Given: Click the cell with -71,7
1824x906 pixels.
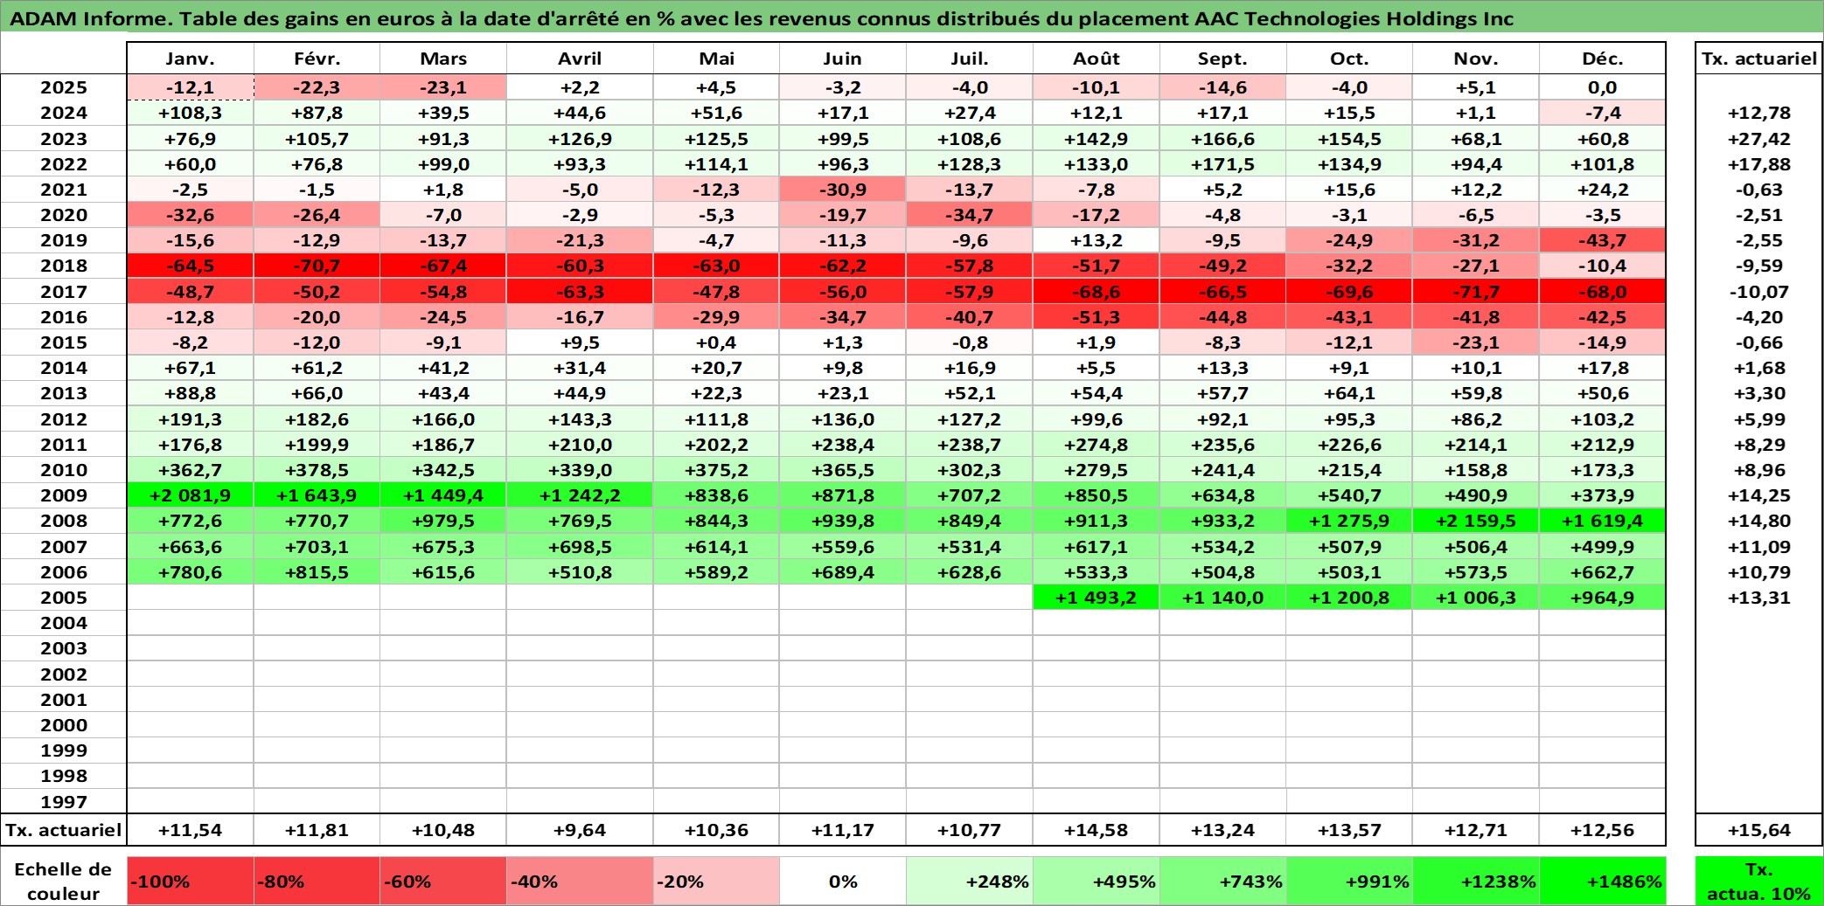Looking at the screenshot, I should tap(1475, 292).
